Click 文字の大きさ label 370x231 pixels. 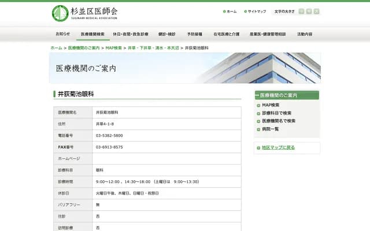coord(284,12)
